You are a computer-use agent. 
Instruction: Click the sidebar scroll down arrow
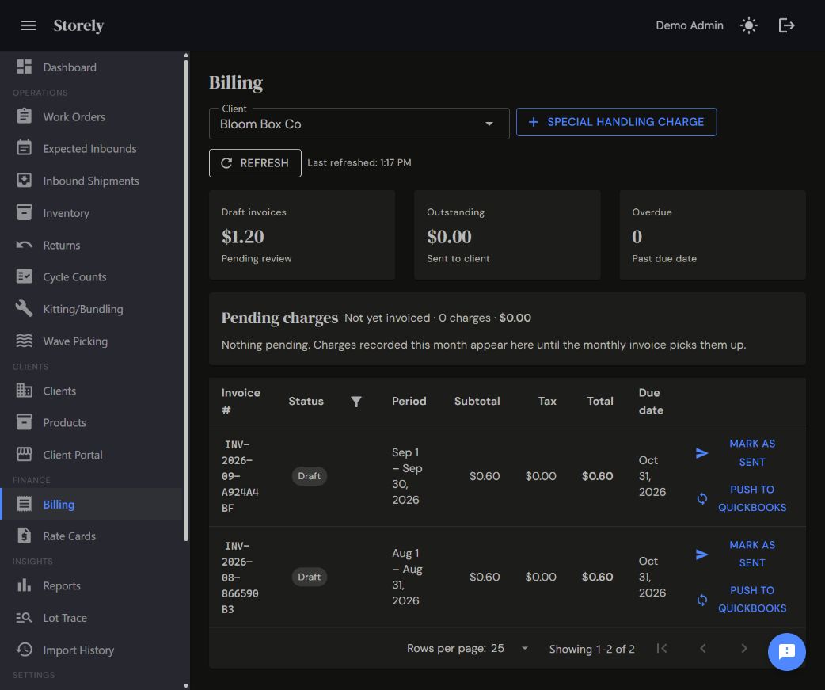tap(186, 686)
